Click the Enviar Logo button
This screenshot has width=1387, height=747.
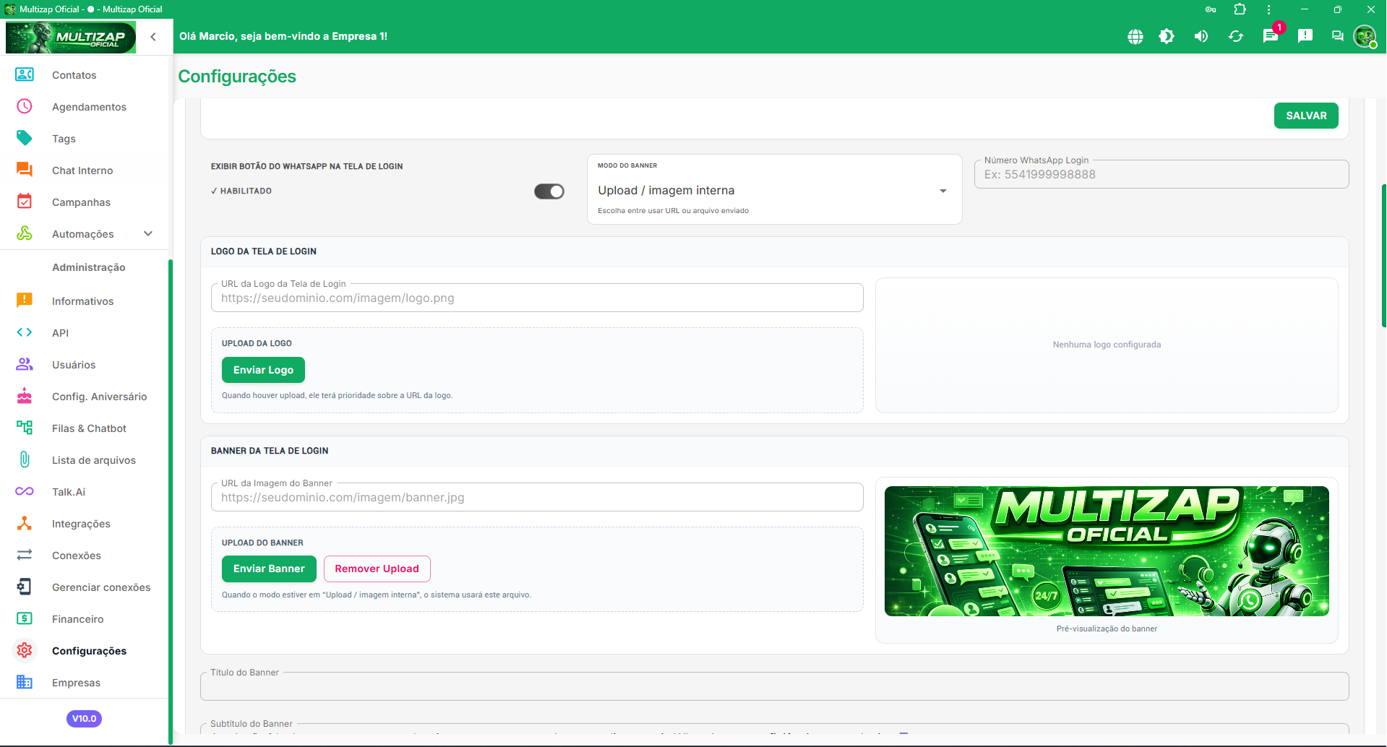[263, 370]
